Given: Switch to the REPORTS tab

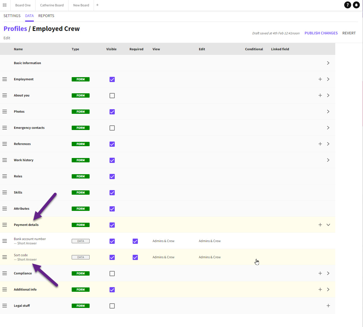Looking at the screenshot, I should (x=46, y=16).
